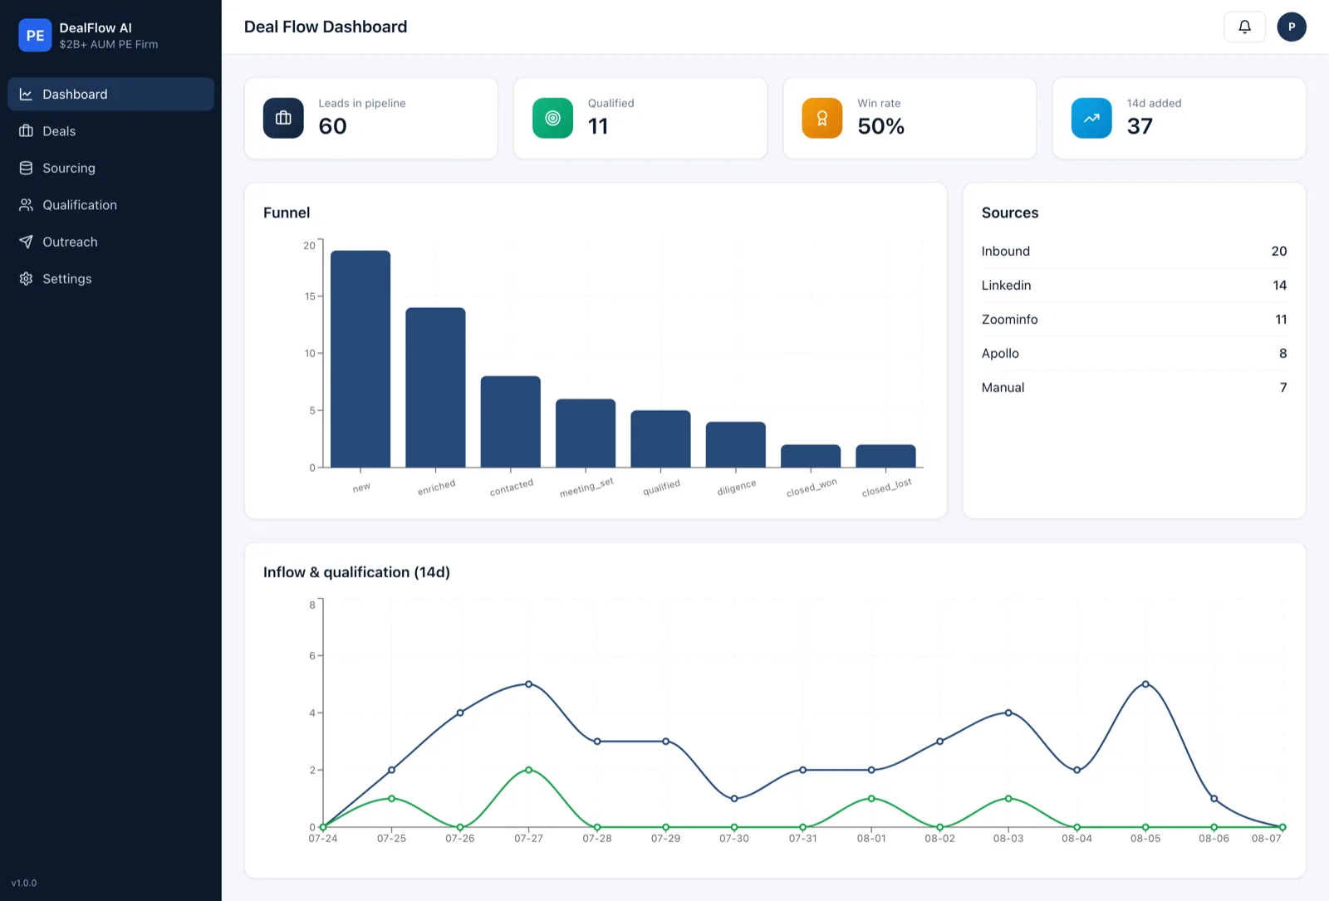Click the blue inflow point at 08-03

coord(1008,712)
